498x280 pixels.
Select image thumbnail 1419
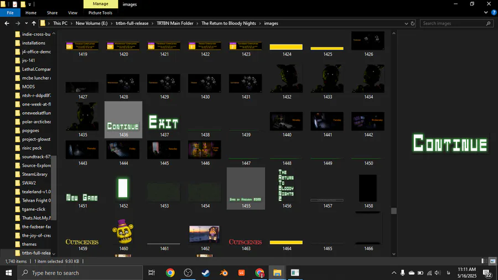[x=82, y=46]
